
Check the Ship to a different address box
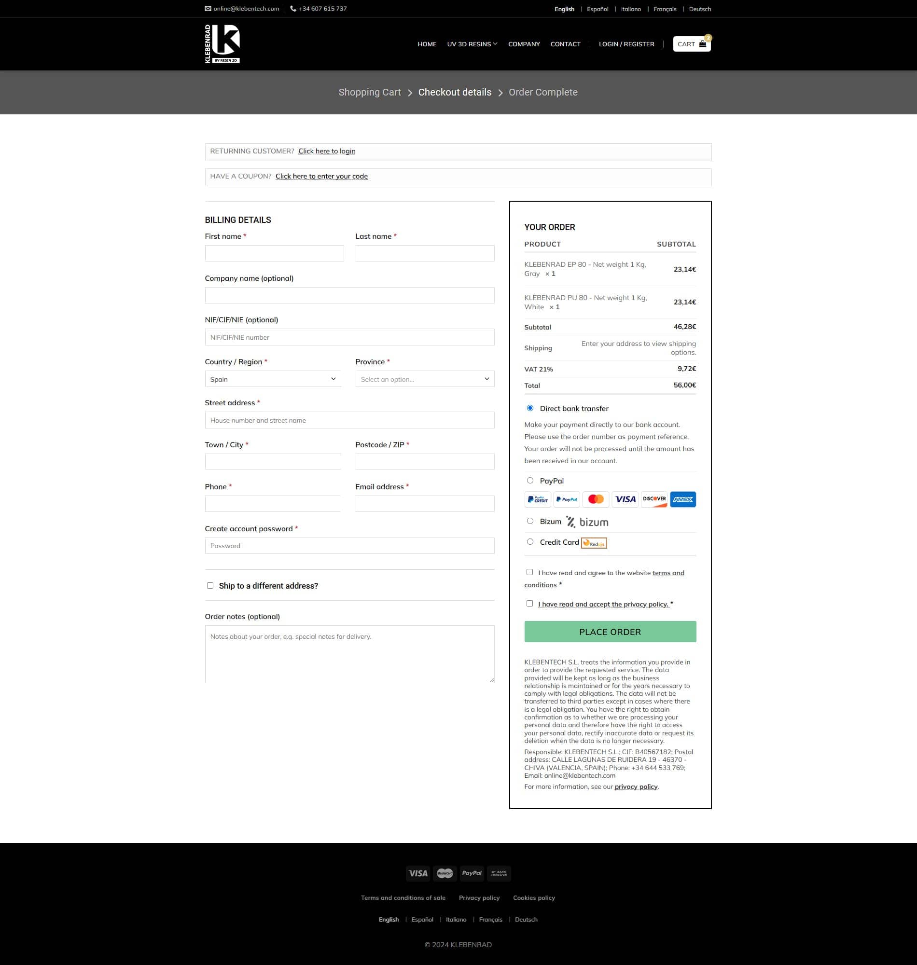pos(210,585)
